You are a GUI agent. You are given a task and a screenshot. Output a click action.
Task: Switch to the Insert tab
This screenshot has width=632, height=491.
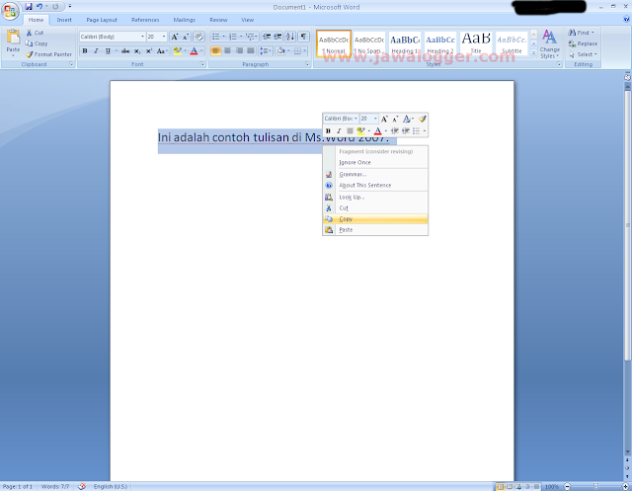tap(63, 20)
